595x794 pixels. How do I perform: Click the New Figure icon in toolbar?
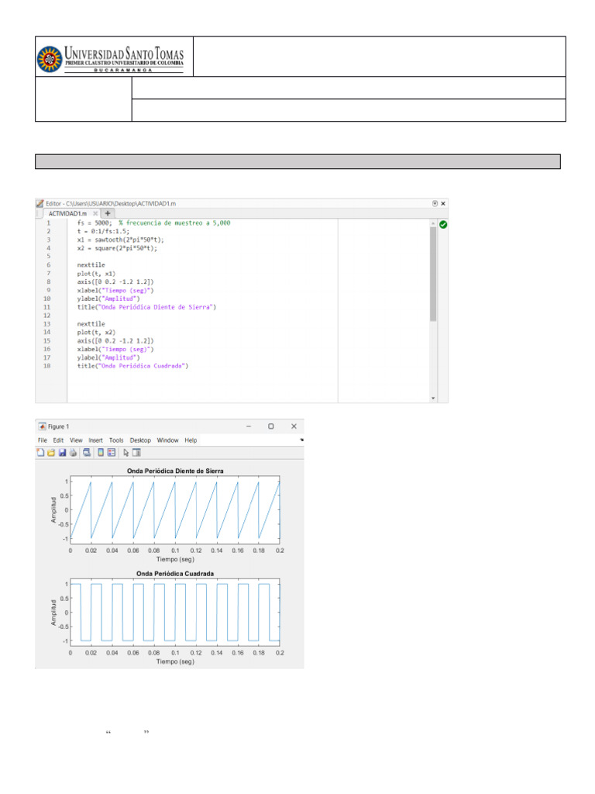pos(42,453)
